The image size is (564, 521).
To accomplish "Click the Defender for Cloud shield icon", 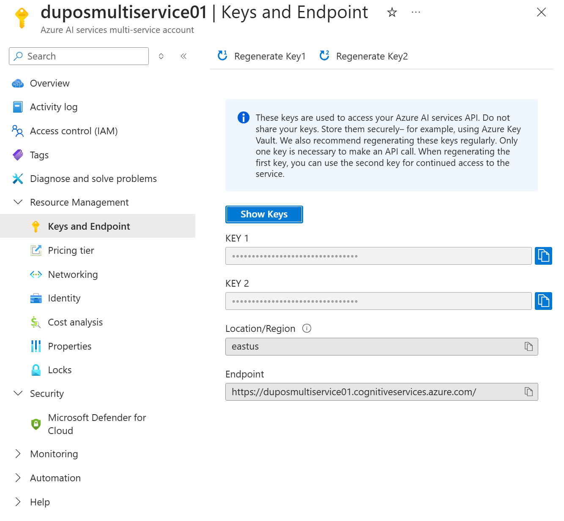I will pyautogui.click(x=36, y=424).
